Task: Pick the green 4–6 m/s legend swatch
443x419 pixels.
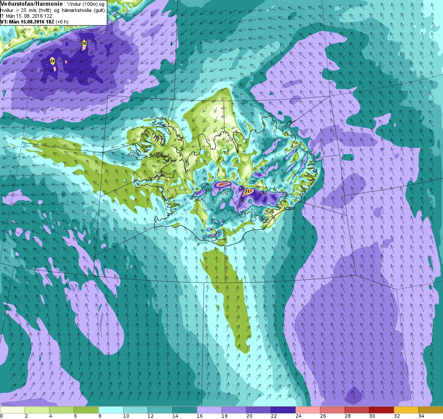Action: [62, 410]
